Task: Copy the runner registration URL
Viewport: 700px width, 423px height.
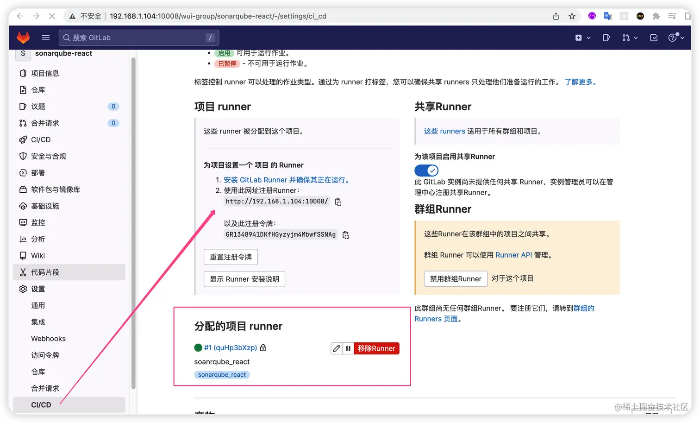Action: click(x=338, y=202)
